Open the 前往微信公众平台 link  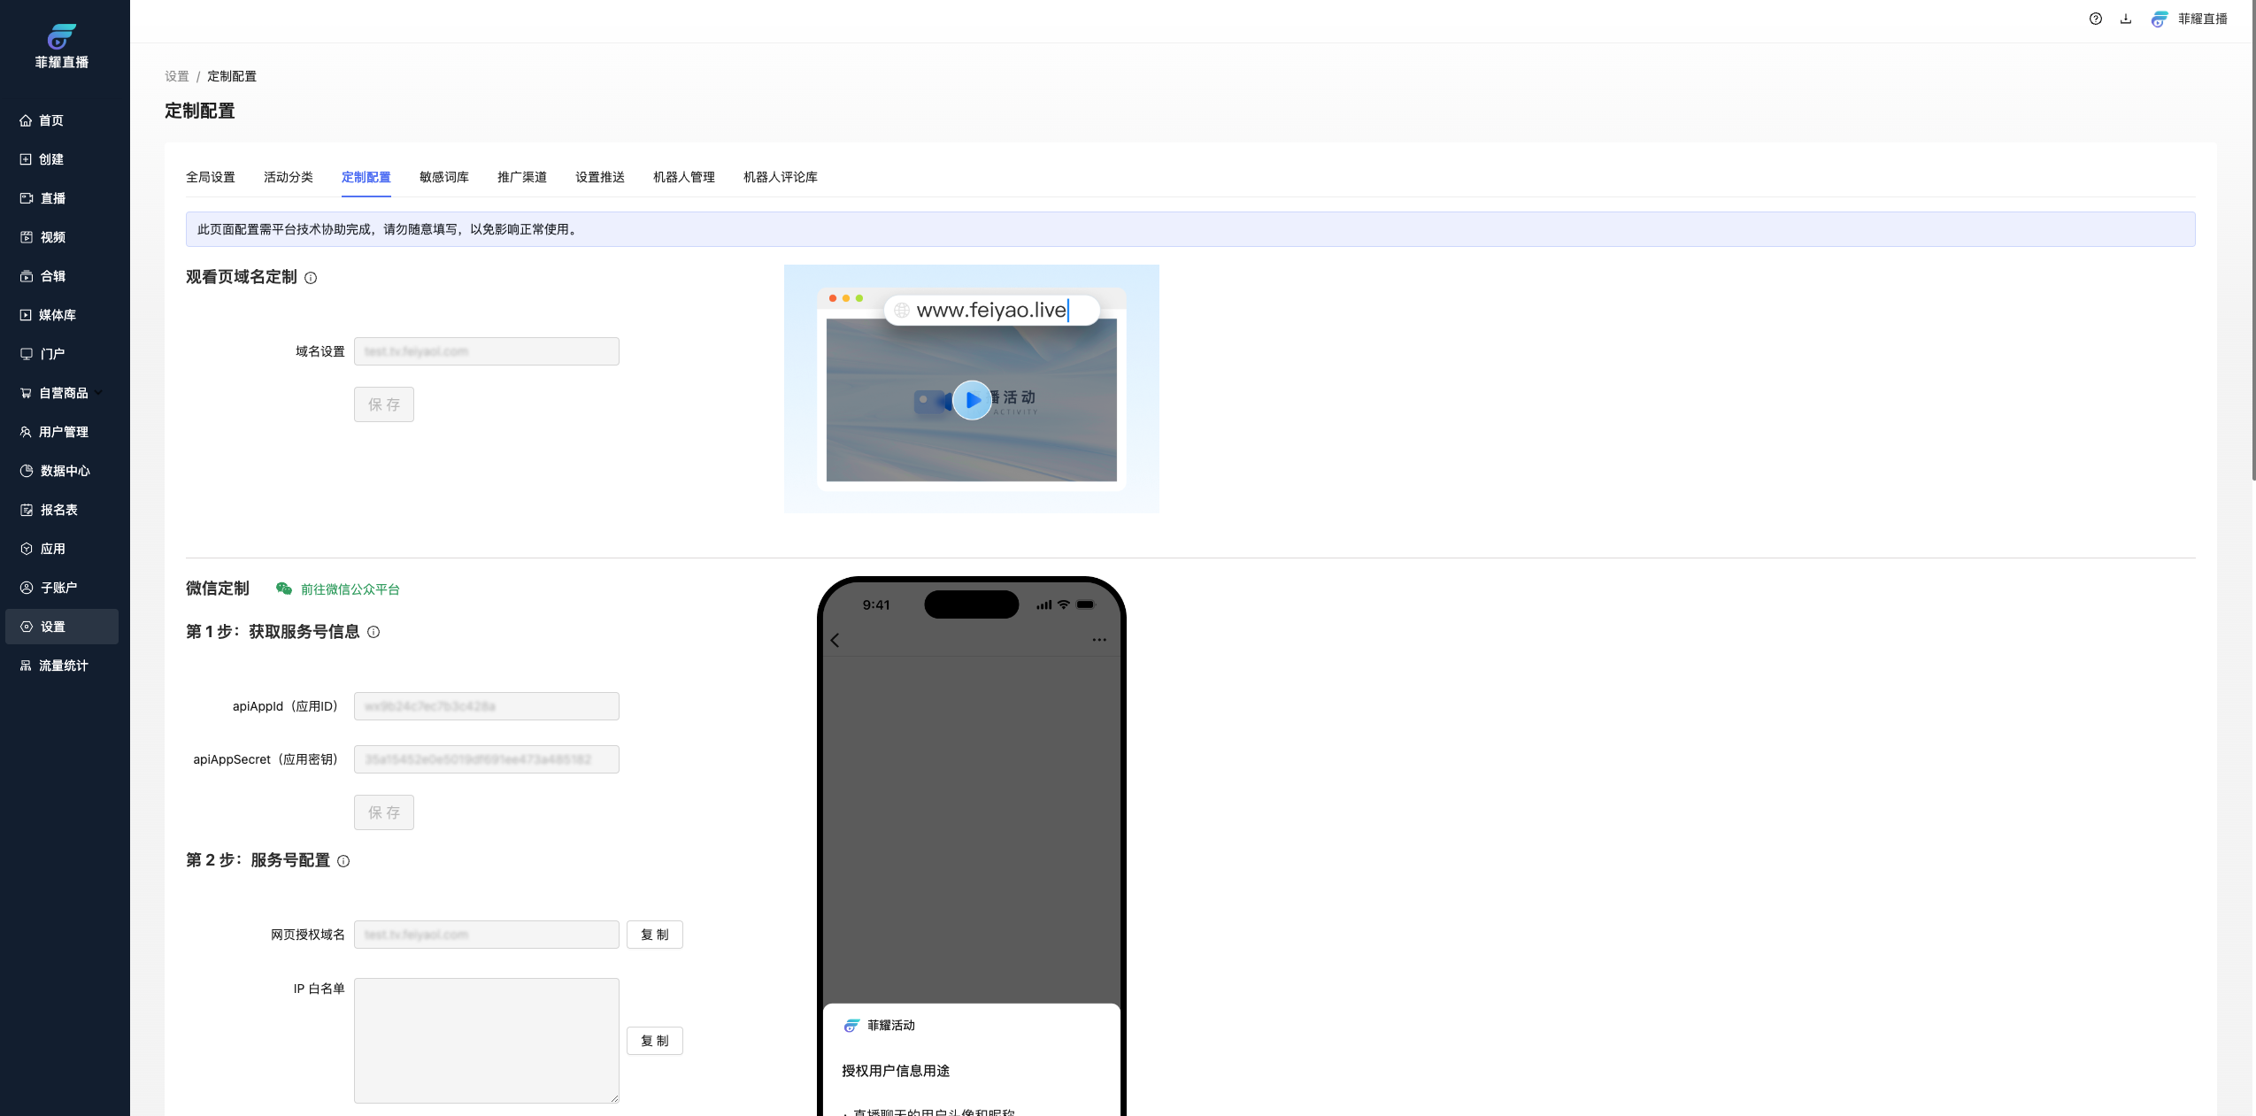pyautogui.click(x=350, y=589)
